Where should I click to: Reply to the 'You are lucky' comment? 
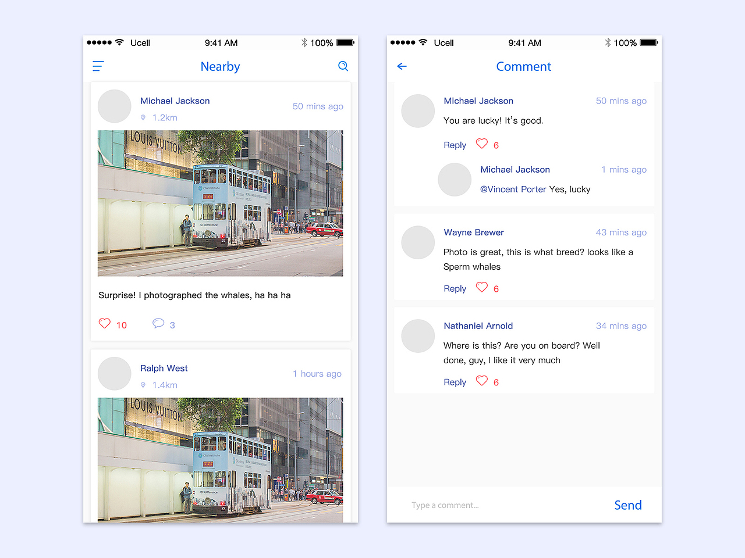click(455, 145)
